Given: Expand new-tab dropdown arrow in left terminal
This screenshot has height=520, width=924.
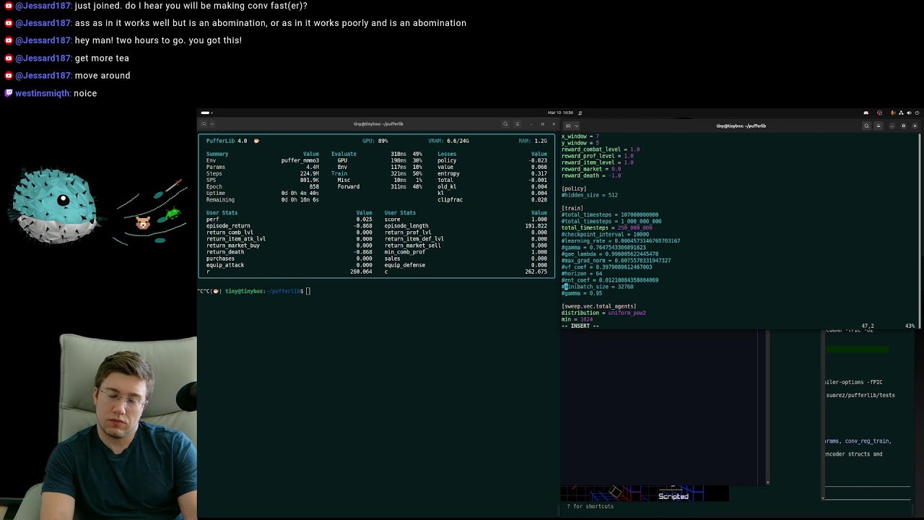Looking at the screenshot, I should click(x=212, y=124).
